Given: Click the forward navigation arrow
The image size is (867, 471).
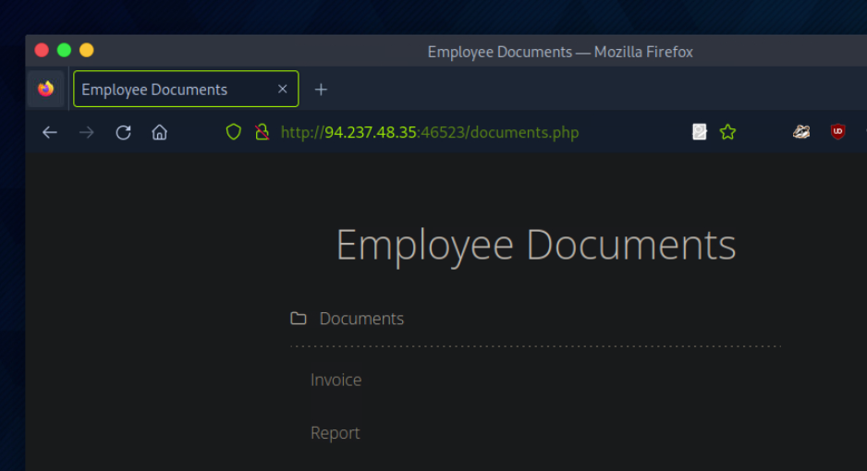Looking at the screenshot, I should [x=87, y=132].
